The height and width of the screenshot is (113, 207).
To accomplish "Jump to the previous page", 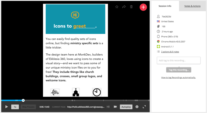I will click(x=108, y=107).
